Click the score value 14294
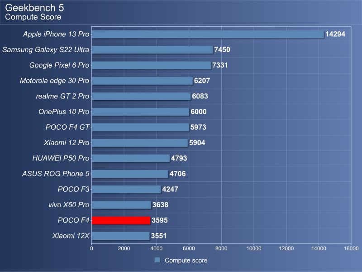Viewport: 362px width, 272px height. pos(335,34)
